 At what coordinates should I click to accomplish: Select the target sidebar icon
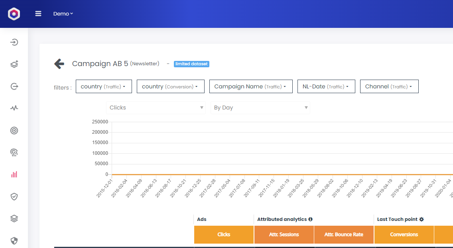tap(14, 130)
